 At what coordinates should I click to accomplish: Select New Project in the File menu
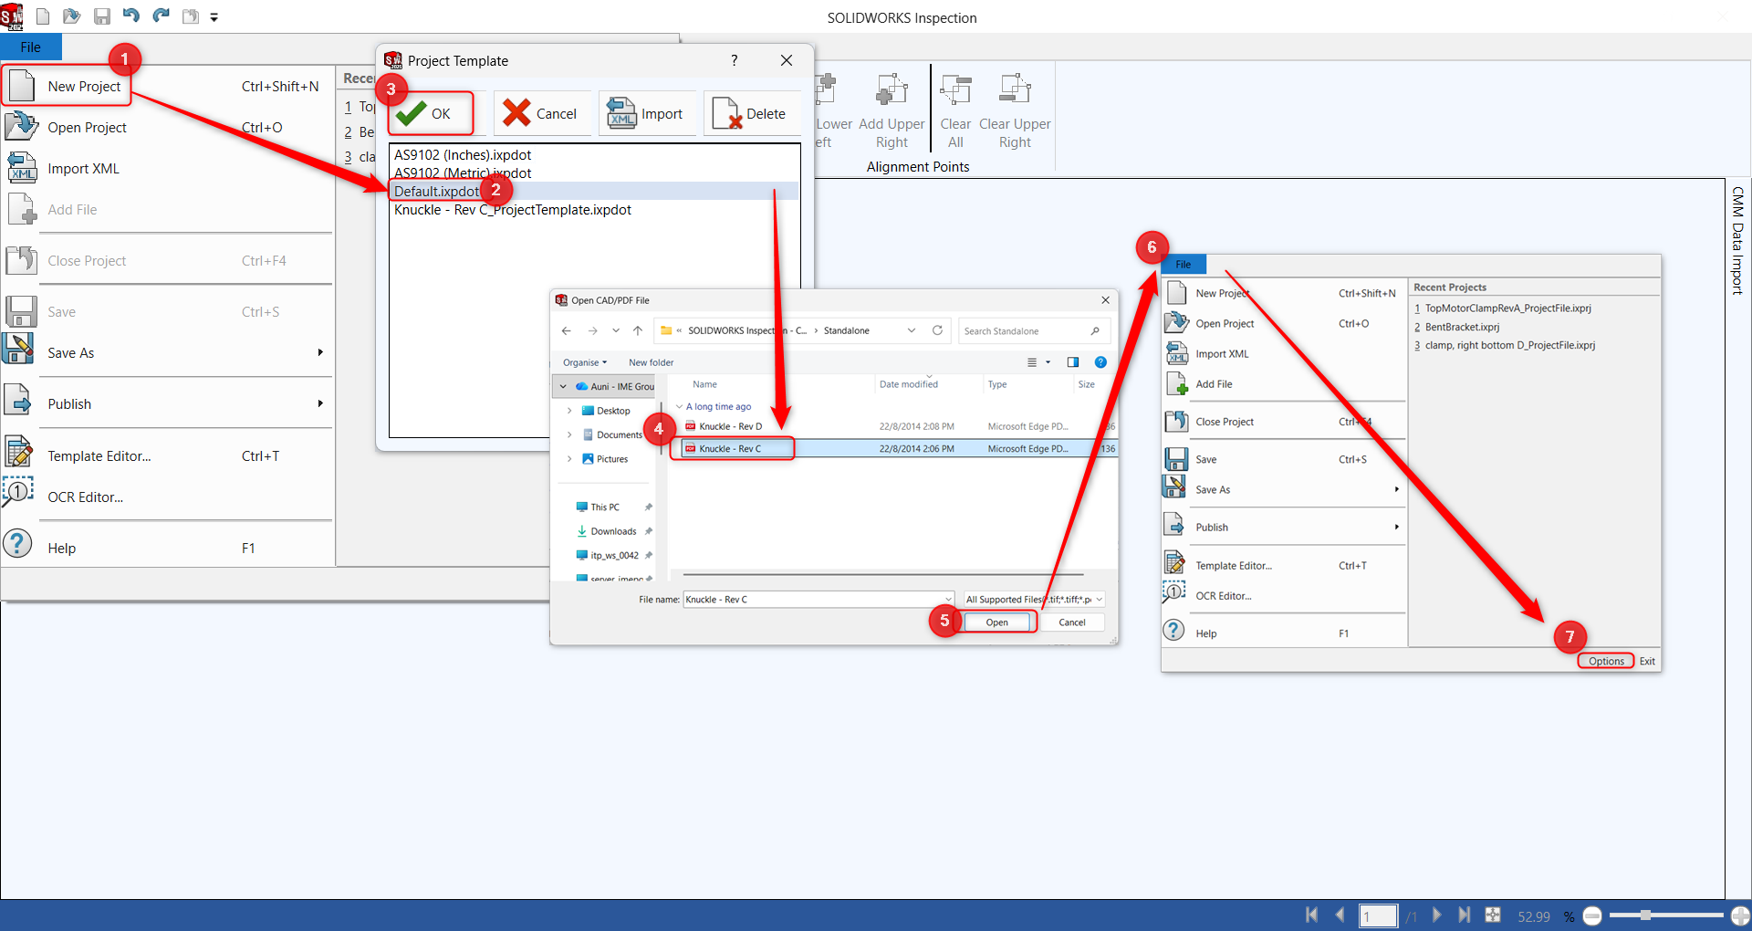84,87
